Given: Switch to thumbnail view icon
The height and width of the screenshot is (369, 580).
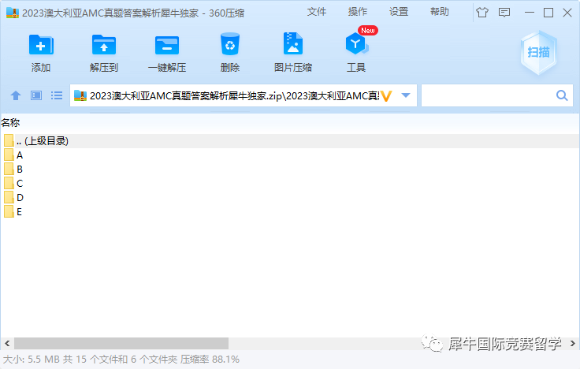Looking at the screenshot, I should [x=36, y=95].
